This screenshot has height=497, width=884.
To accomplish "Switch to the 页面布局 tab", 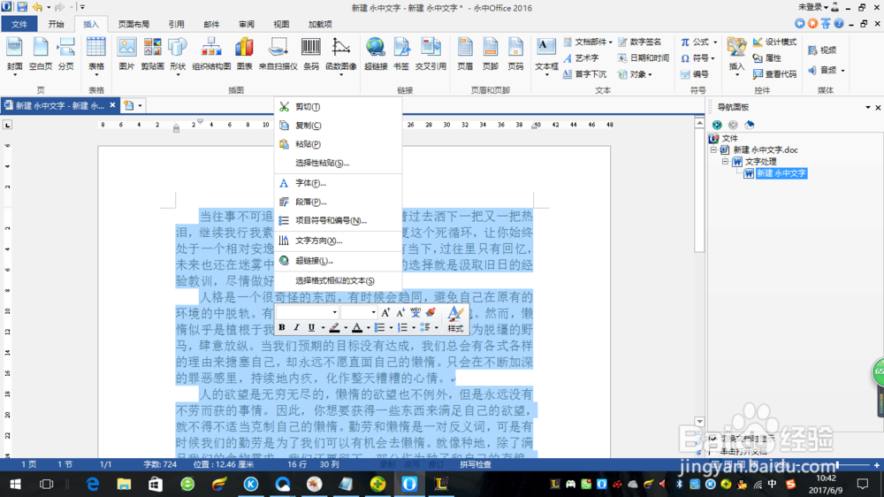I will point(133,24).
